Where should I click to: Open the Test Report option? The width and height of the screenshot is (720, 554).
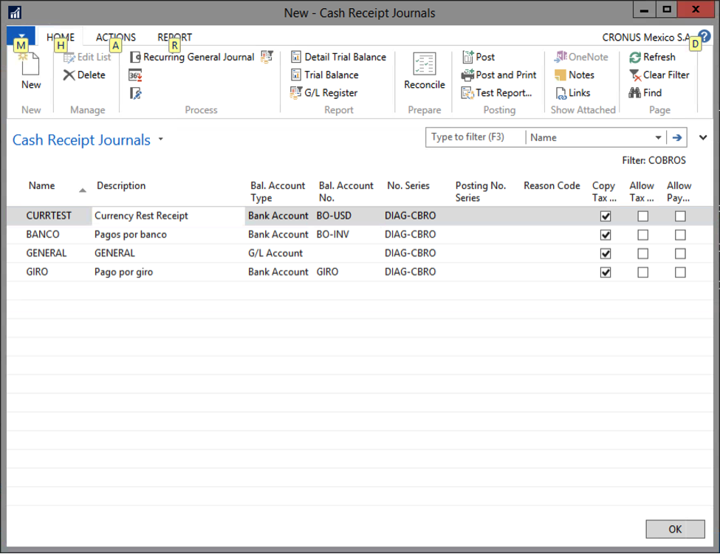497,93
